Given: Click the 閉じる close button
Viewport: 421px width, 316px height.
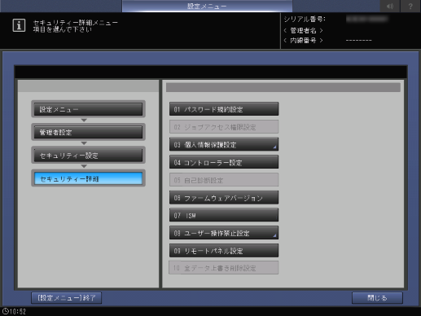Looking at the screenshot, I should click(377, 298).
